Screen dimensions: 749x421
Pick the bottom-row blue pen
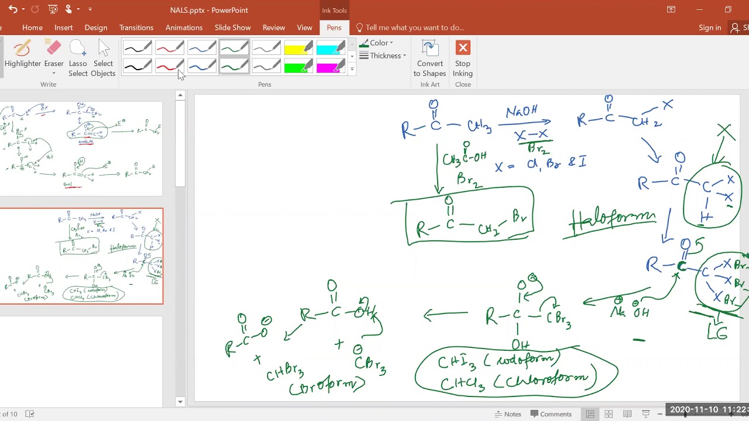pyautogui.click(x=202, y=66)
